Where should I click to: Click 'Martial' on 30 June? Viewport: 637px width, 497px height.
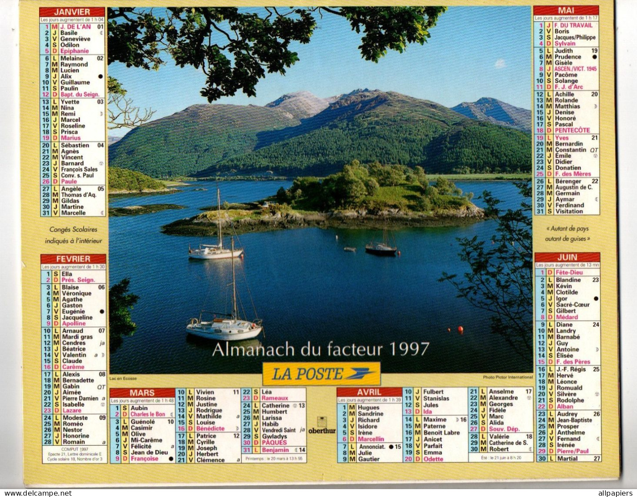(568, 459)
